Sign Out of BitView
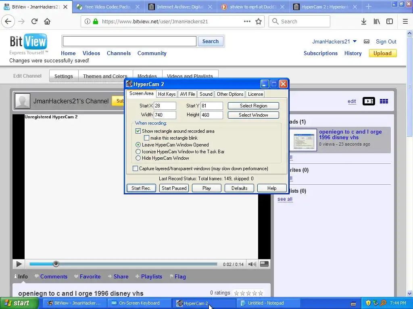Image resolution: width=413 pixels, height=309 pixels. [x=386, y=41]
